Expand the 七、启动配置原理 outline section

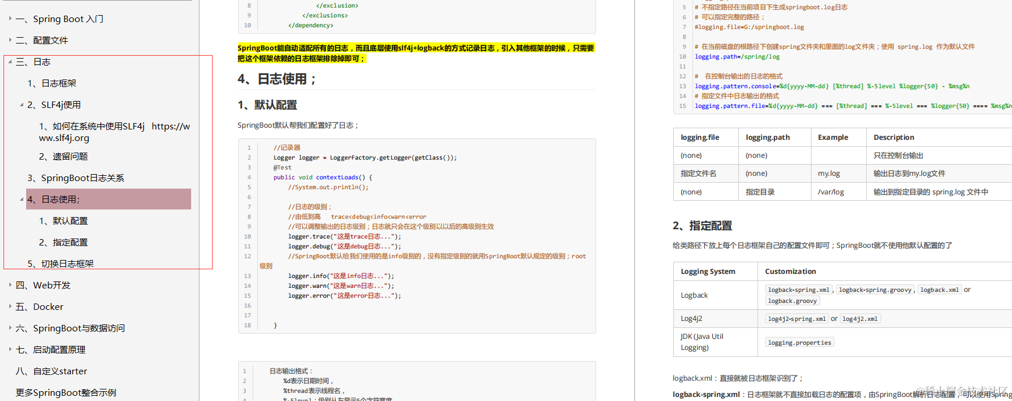[x=10, y=349]
